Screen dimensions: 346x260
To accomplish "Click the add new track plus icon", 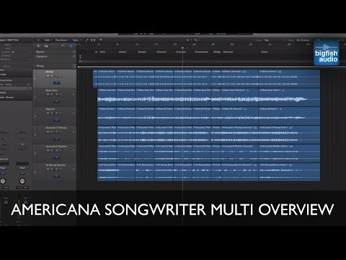I will [x=38, y=45].
